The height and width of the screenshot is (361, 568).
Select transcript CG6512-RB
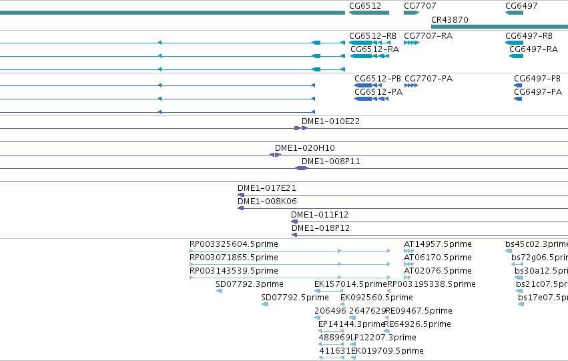tap(370, 43)
